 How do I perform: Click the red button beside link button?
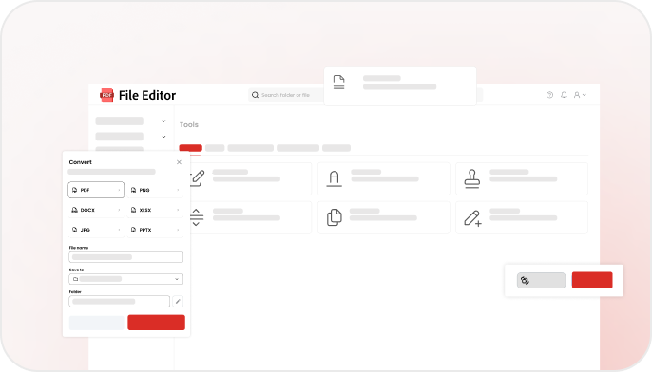(592, 280)
